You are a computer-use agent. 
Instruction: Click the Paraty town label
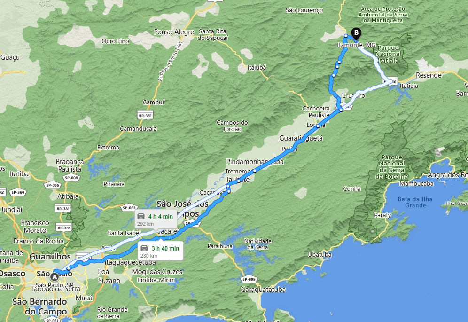pos(382,215)
